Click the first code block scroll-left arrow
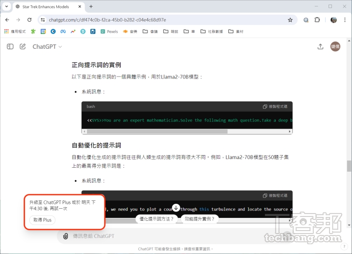Viewport: 352px width, 254px height. pos(85,131)
